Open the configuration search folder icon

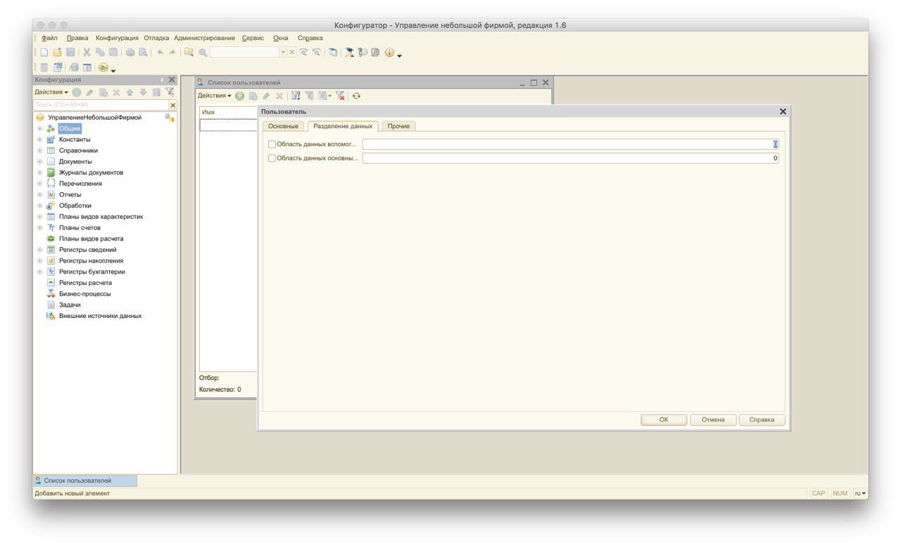tap(189, 53)
